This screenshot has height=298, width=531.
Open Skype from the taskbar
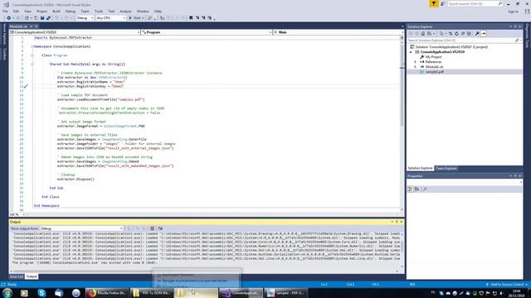pos(41,293)
